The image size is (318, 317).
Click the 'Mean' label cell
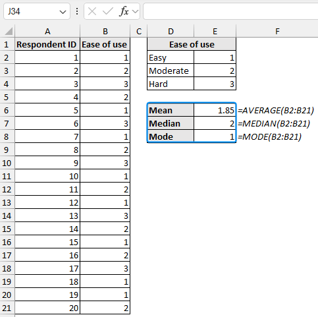[x=171, y=110]
